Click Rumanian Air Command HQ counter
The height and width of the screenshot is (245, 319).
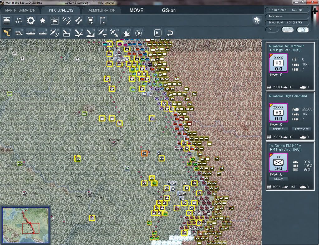pos(278,63)
